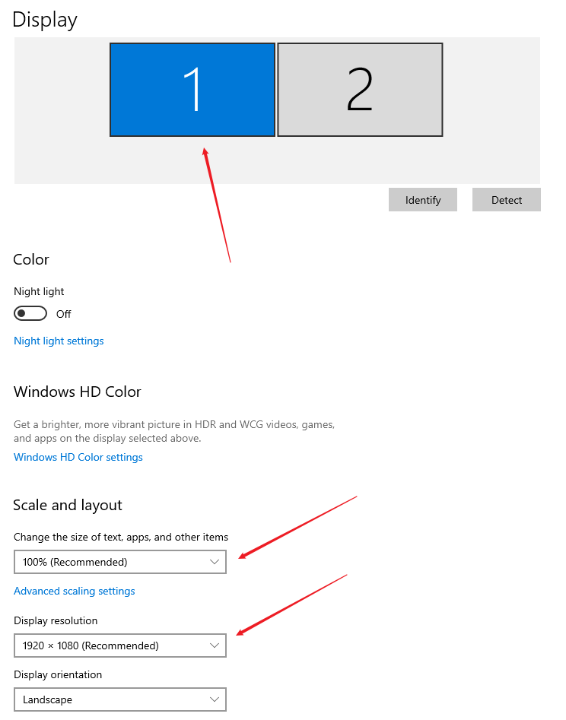Open the 100% (Recommended) scale dropdown

[120, 562]
